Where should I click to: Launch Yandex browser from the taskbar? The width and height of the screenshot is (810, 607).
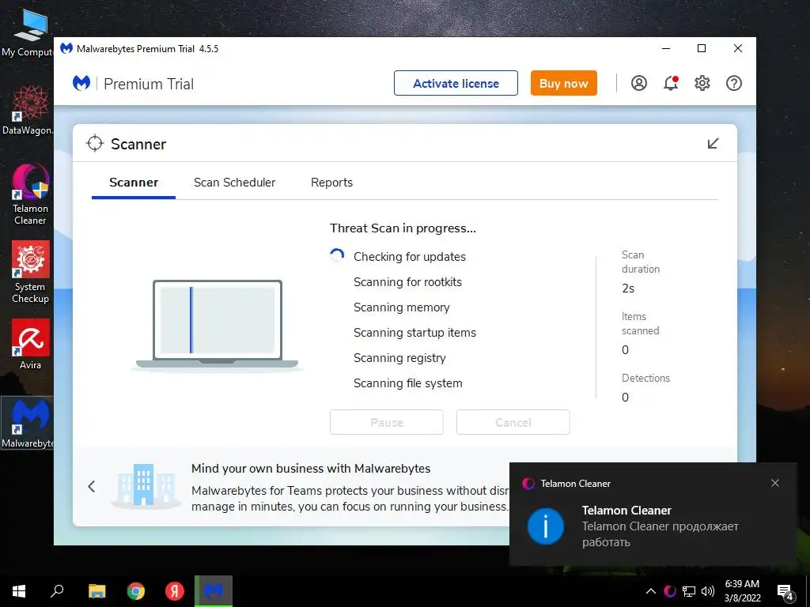point(175,591)
